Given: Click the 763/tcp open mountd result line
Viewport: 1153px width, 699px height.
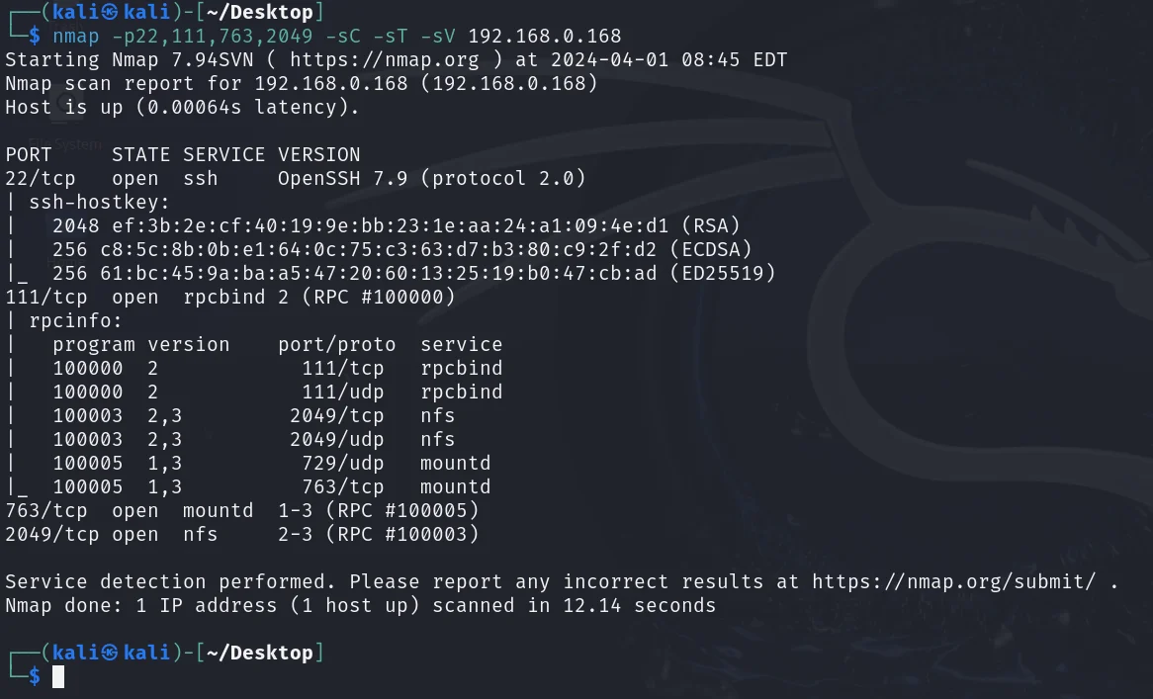Looking at the screenshot, I should click(x=242, y=510).
